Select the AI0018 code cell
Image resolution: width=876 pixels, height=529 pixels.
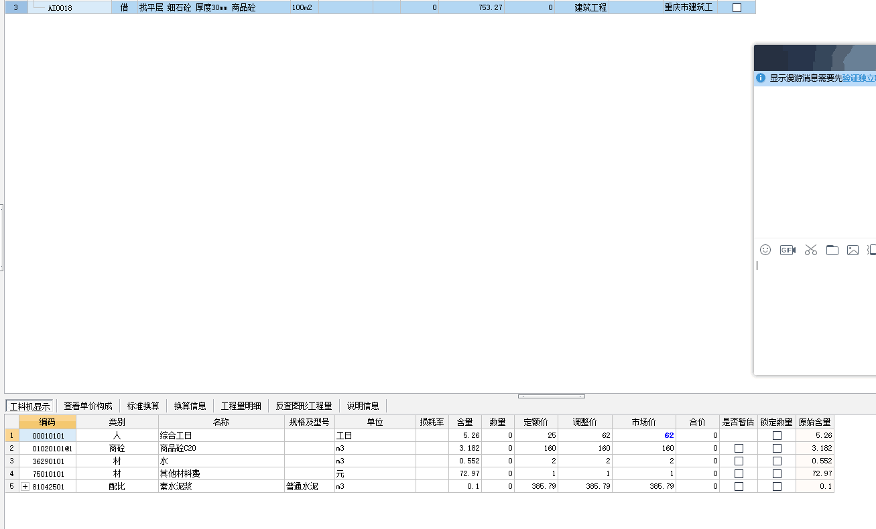click(x=70, y=8)
